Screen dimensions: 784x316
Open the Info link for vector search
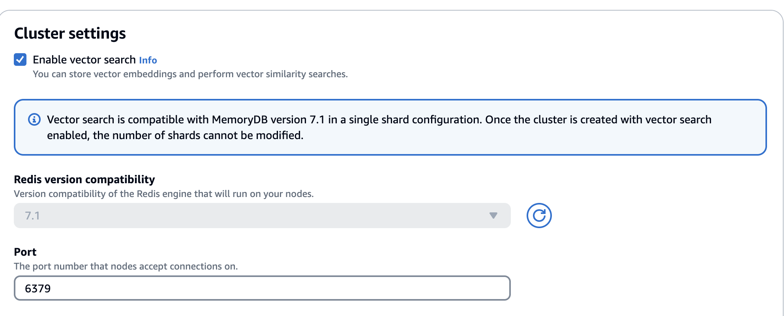pos(148,60)
